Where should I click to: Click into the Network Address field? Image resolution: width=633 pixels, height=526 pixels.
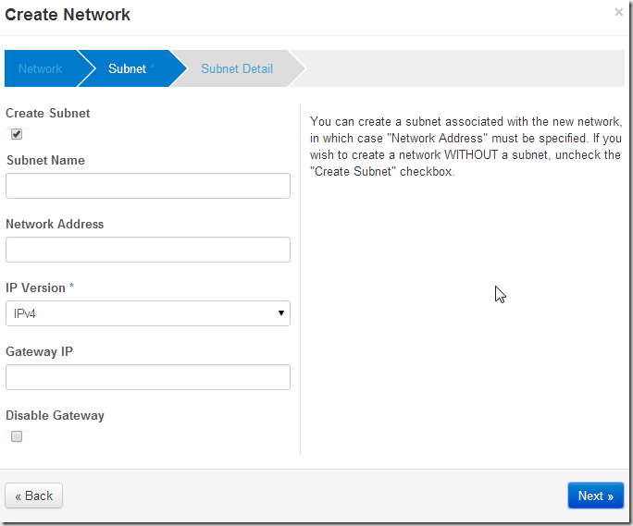(x=148, y=250)
